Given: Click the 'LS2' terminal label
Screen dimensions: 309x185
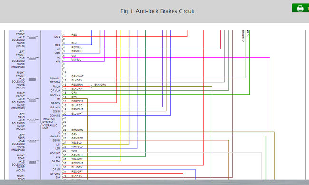Looking at the screenshot, I should (58, 157).
